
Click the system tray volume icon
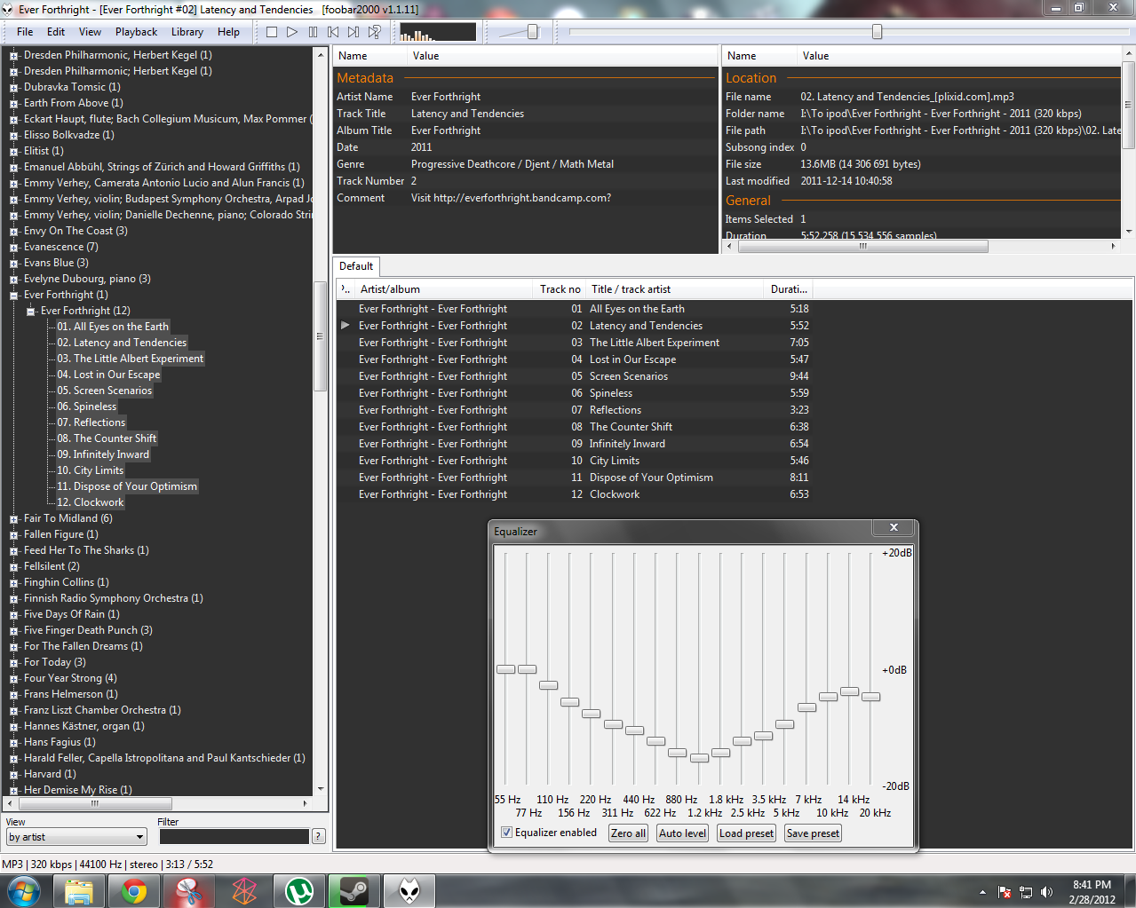[x=1046, y=892]
